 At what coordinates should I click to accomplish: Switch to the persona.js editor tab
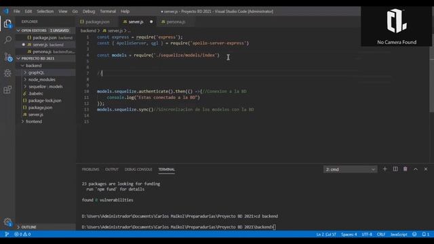pos(176,22)
